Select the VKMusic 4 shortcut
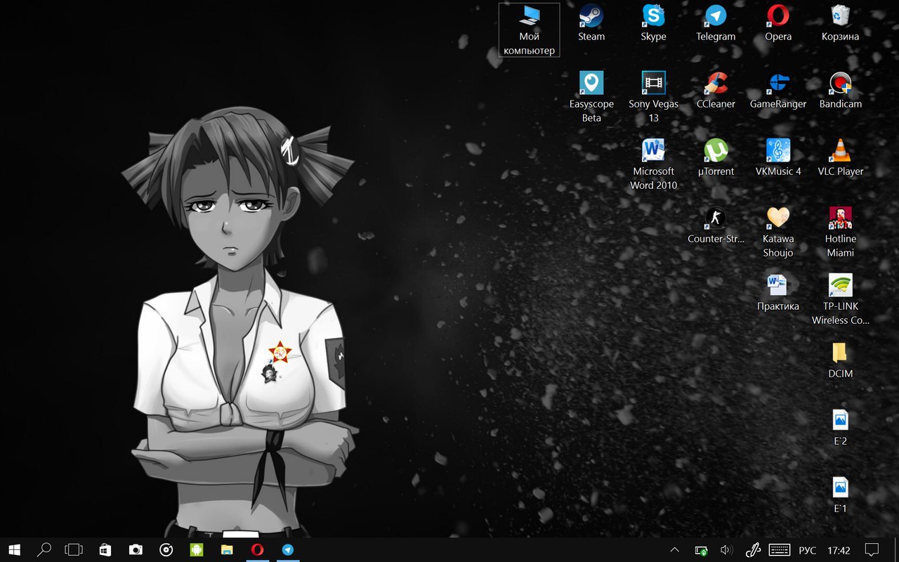 pyautogui.click(x=778, y=158)
